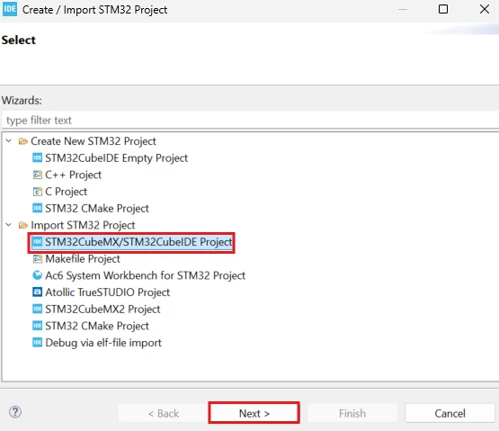
Task: Focus the type filter text field
Action: click(251, 120)
